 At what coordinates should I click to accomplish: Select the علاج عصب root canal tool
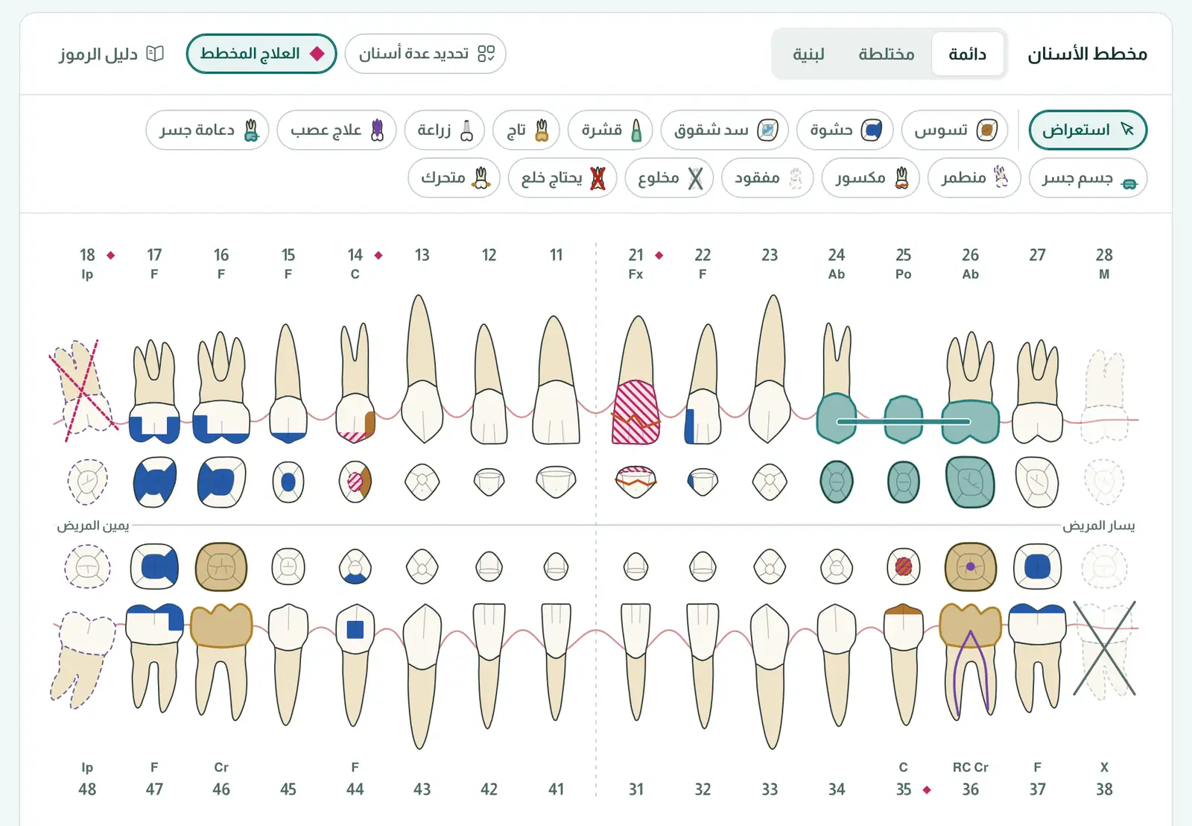pos(337,130)
